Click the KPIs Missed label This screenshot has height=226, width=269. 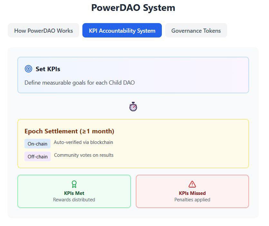coord(192,193)
